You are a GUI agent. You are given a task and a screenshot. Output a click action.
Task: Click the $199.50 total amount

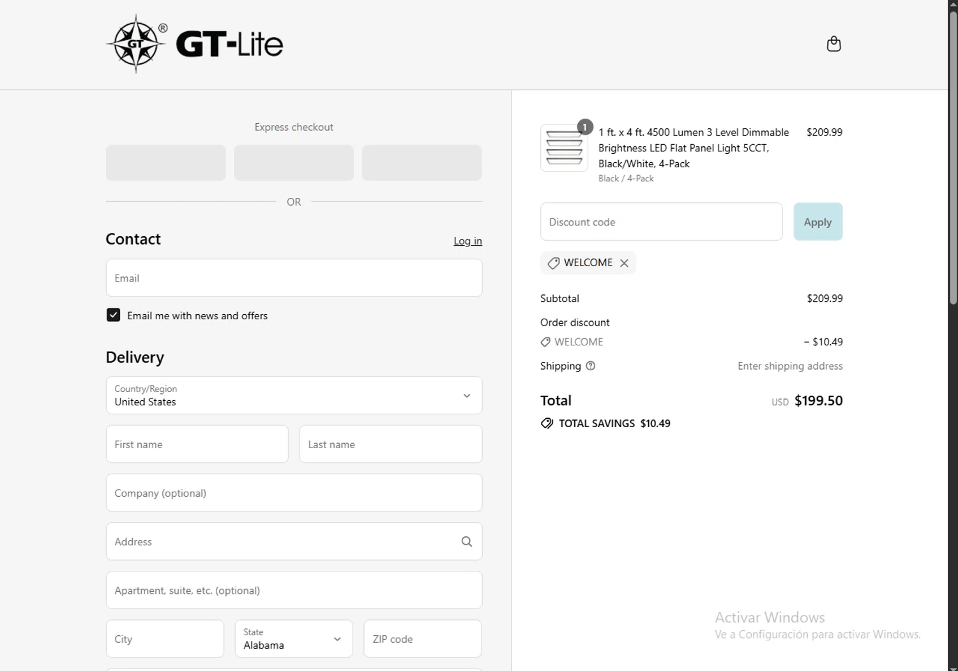tap(818, 401)
